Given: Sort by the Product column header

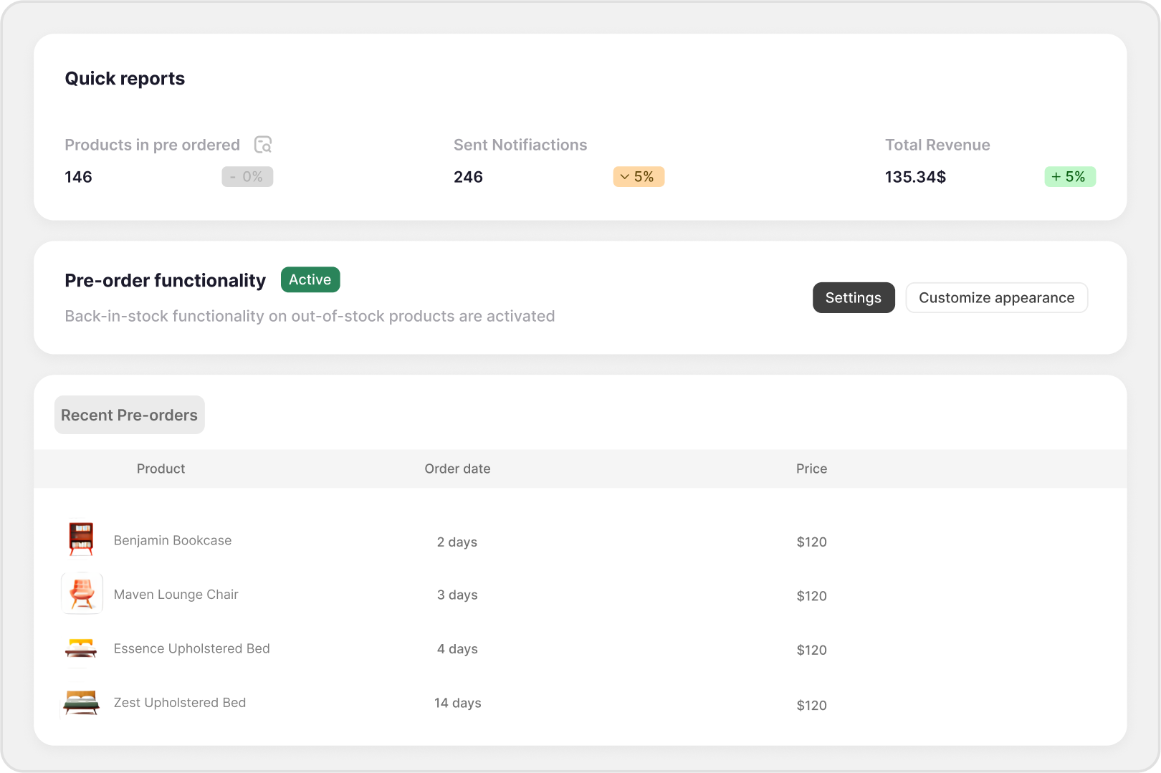Looking at the screenshot, I should (161, 469).
